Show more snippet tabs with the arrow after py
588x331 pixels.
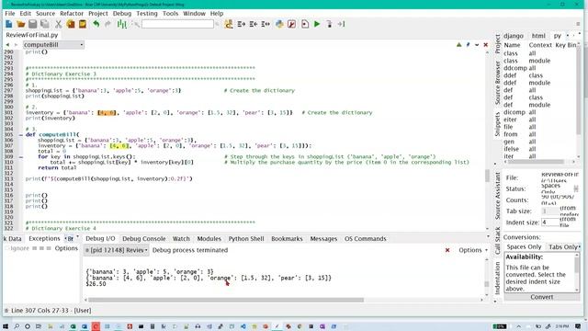pyautogui.click(x=568, y=36)
